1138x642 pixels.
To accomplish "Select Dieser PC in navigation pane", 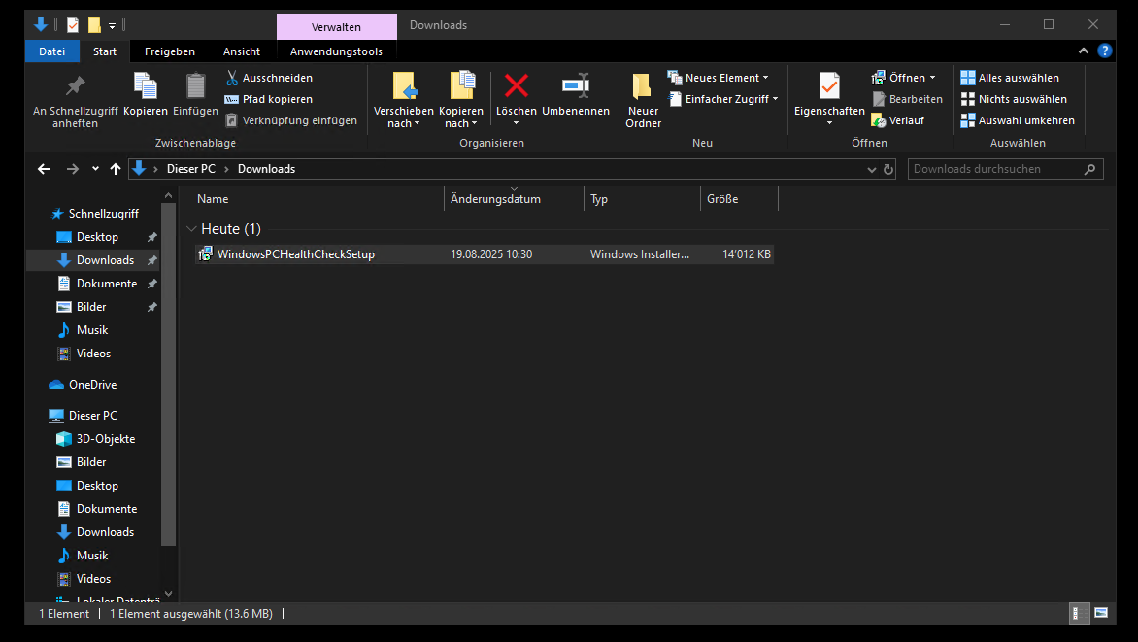I will pyautogui.click(x=83, y=416).
